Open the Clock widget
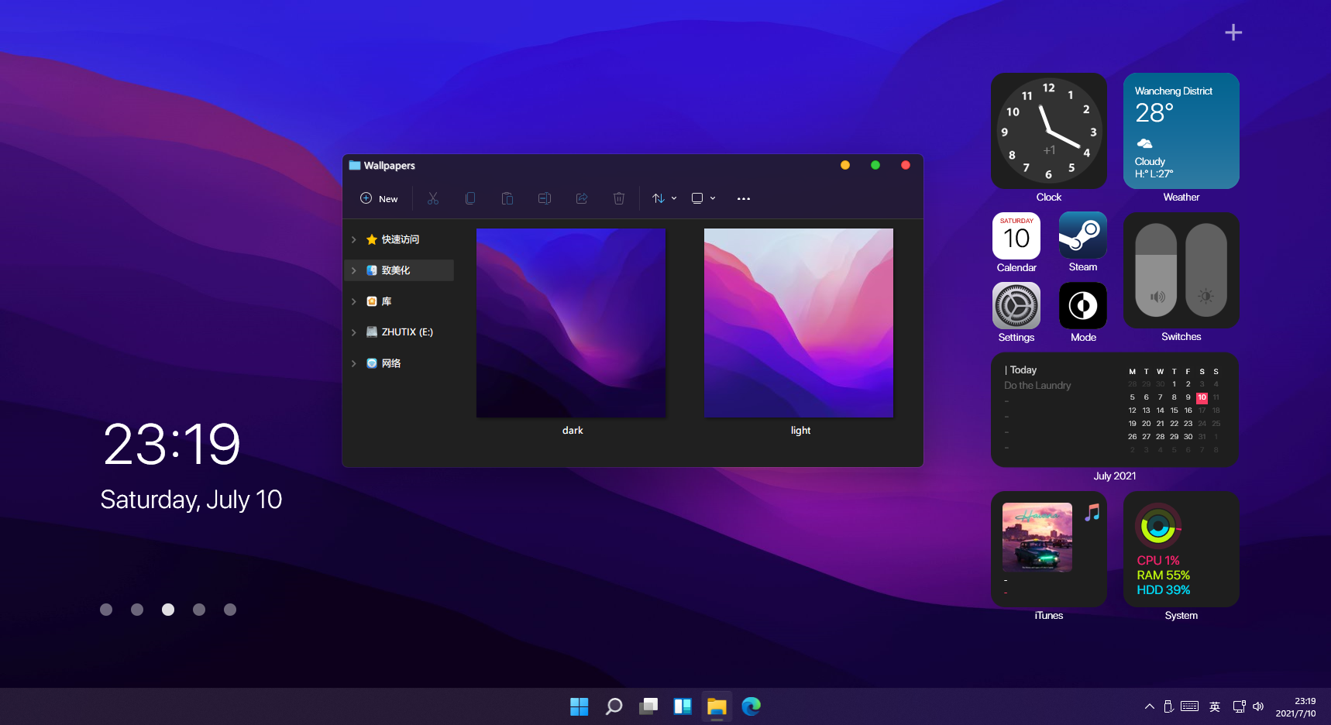 click(1049, 131)
